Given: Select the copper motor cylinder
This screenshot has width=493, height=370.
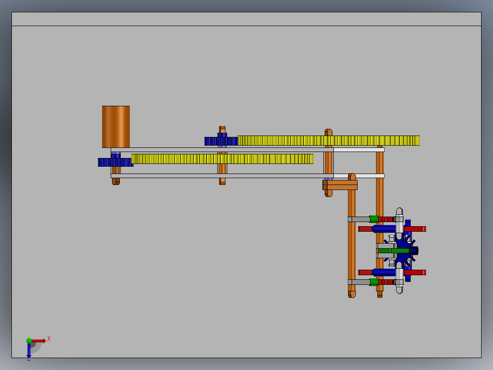Looking at the screenshot, I should point(116,126).
